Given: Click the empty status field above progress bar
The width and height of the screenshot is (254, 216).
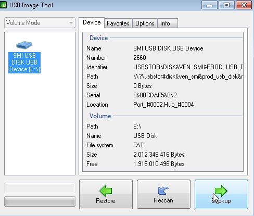Looking at the screenshot, I should (40, 188).
